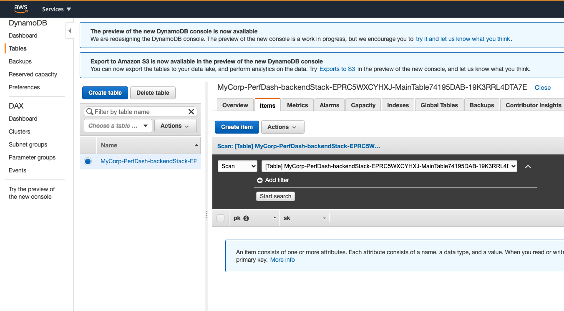Open the Alarms tab
Screen dimensions: 564x311
[x=330, y=105]
